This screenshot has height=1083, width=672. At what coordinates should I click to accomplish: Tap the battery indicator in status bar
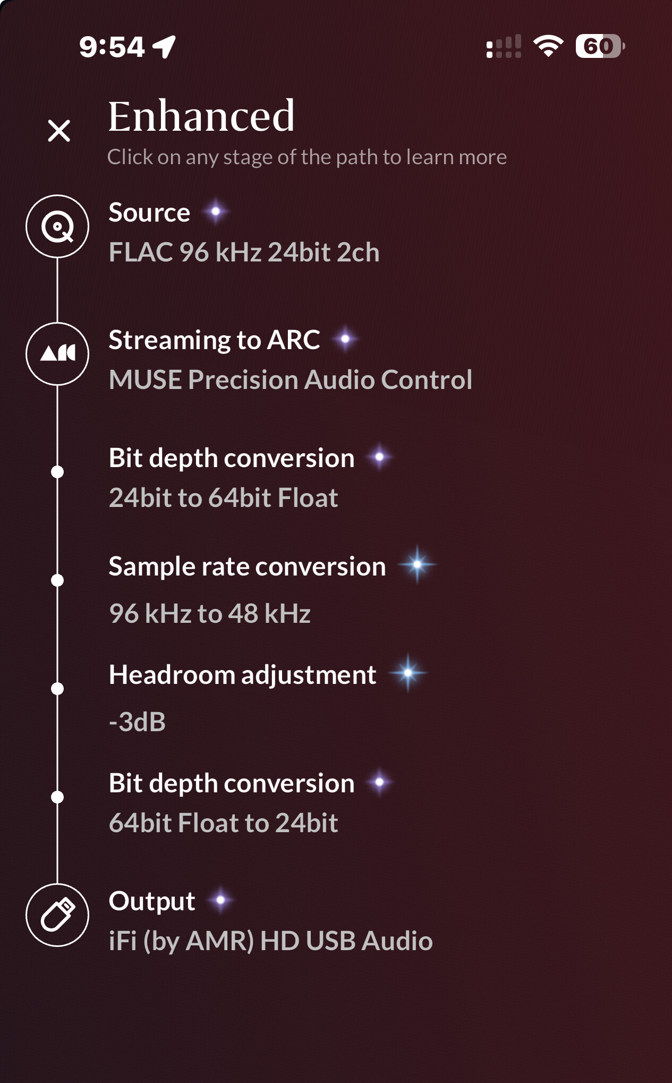tap(600, 46)
